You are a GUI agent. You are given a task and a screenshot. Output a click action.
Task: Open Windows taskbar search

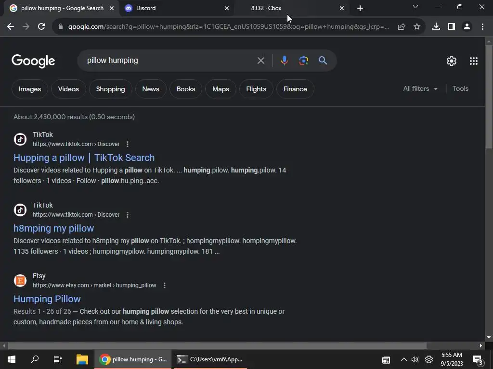[35, 359]
